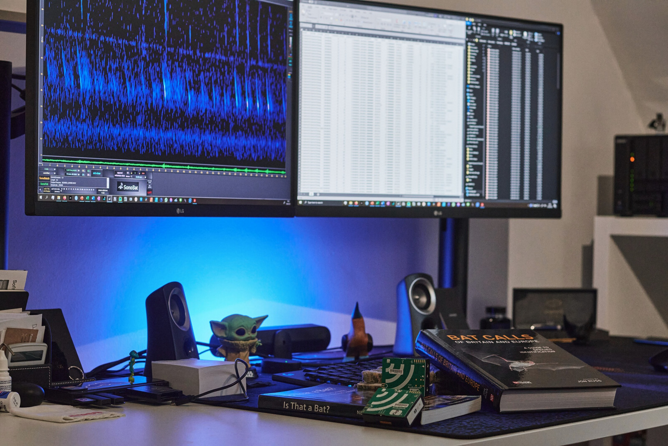Click the SonoVet button in SonoBat
This screenshot has height=446, width=668.
pos(44,184)
